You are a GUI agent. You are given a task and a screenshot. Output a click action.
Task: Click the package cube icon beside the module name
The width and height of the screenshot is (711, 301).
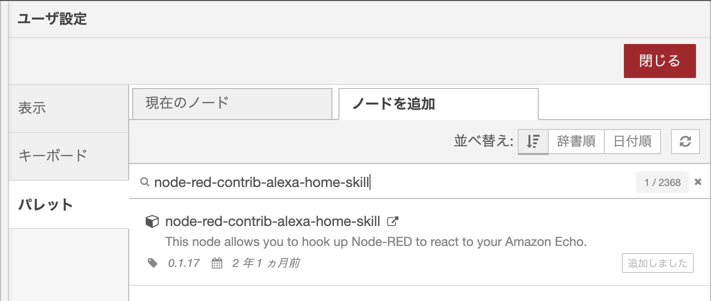coord(152,221)
